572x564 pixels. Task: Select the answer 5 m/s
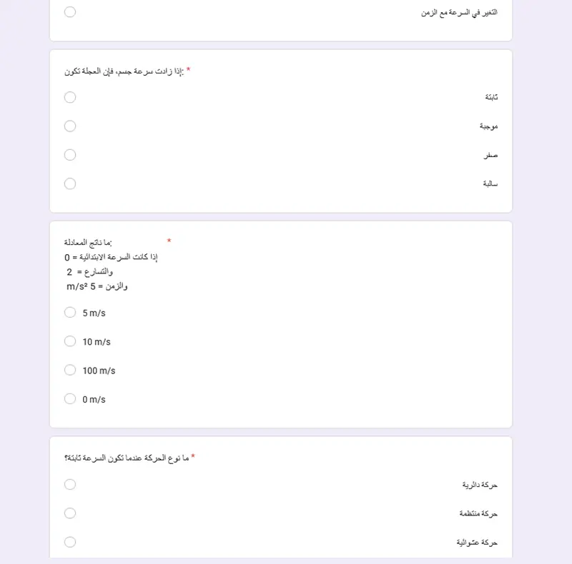click(x=70, y=312)
